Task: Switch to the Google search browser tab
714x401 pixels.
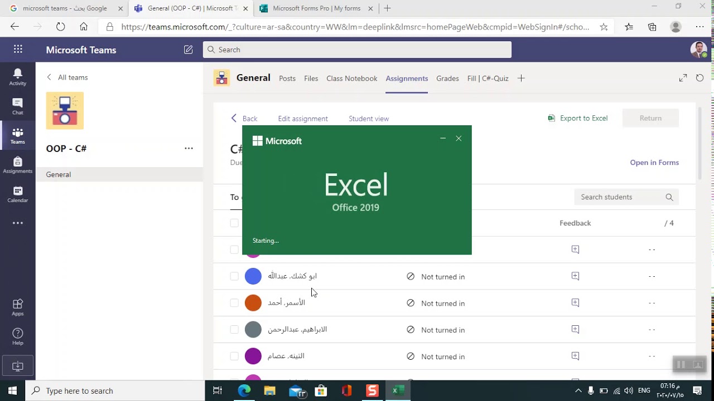Action: (65, 8)
